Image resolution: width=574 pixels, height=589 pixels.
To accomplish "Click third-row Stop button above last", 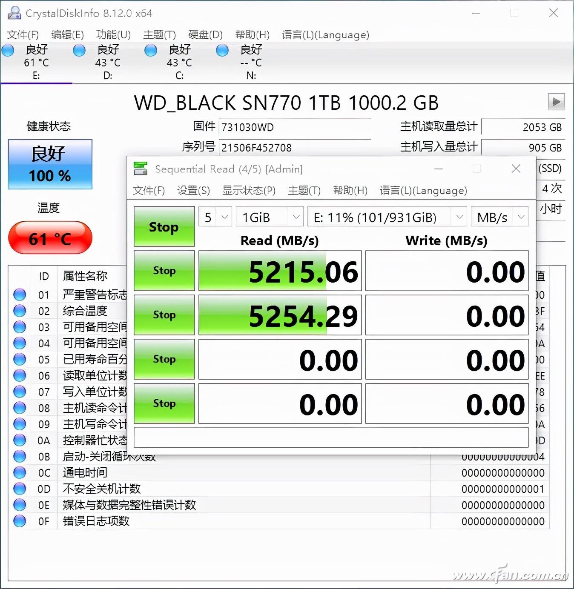I will pyautogui.click(x=164, y=359).
